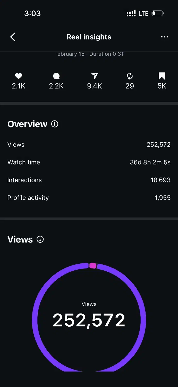Open the Overview info icon
Viewport: 178px width, 387px height.
coord(55,124)
